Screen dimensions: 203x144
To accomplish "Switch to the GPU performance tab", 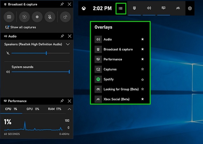I will (x=33, y=109).
